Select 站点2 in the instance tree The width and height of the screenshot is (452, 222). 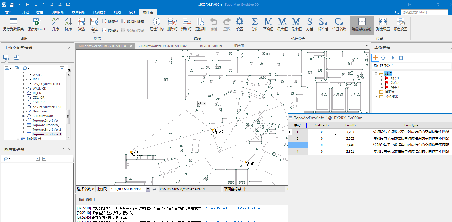point(395,83)
